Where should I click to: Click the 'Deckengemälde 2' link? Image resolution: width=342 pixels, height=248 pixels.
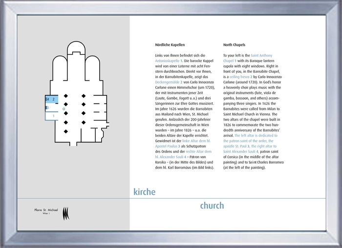point(169,82)
